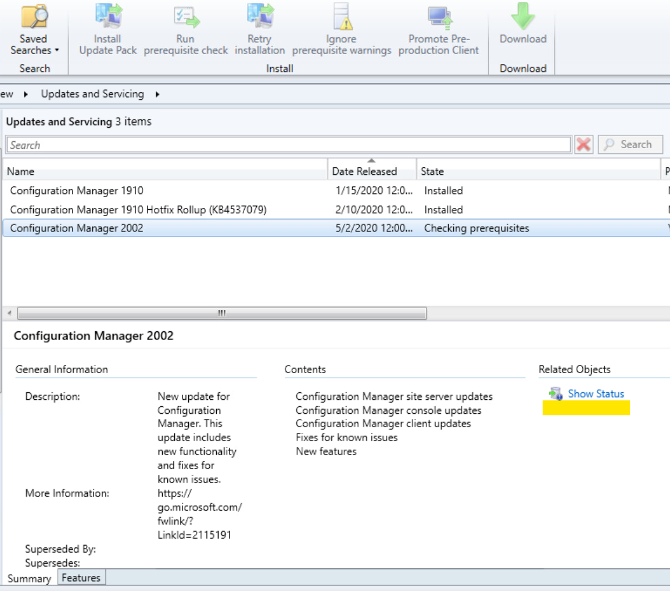Click the go.microsoft.com fwlink URL text
The width and height of the screenshot is (670, 591).
[x=199, y=514]
